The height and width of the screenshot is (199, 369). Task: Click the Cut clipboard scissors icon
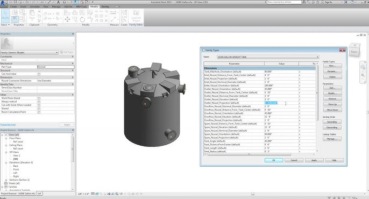click(x=39, y=11)
